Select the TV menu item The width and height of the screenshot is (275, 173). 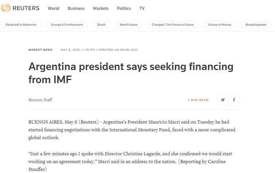pos(142,8)
